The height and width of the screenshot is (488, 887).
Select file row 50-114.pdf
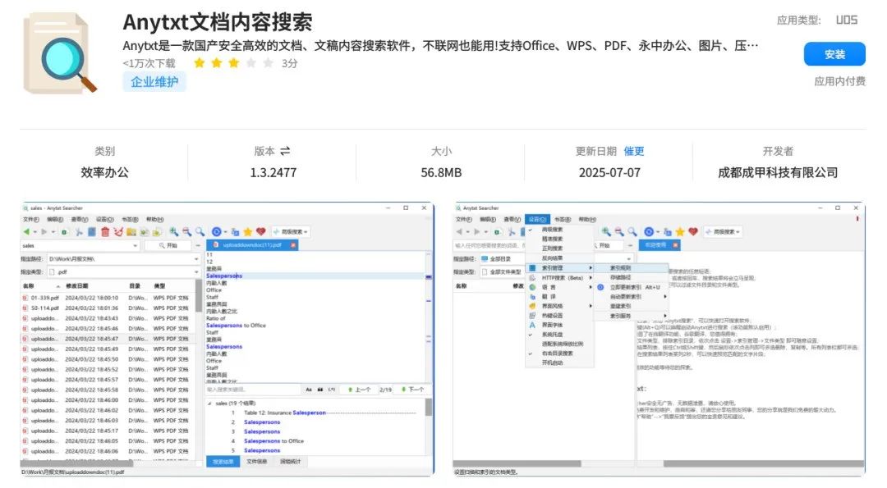point(108,308)
